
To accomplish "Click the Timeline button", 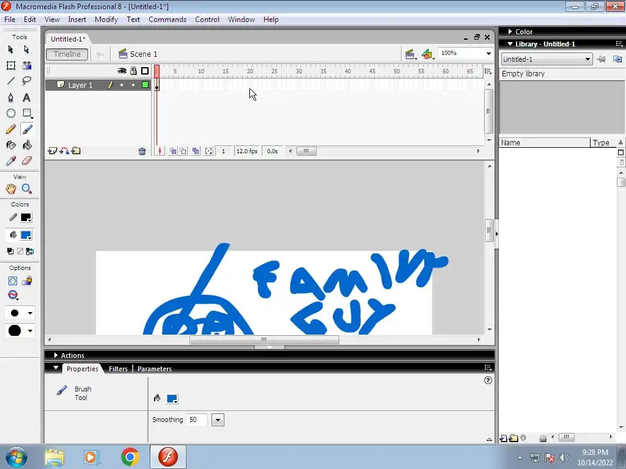I will 67,54.
